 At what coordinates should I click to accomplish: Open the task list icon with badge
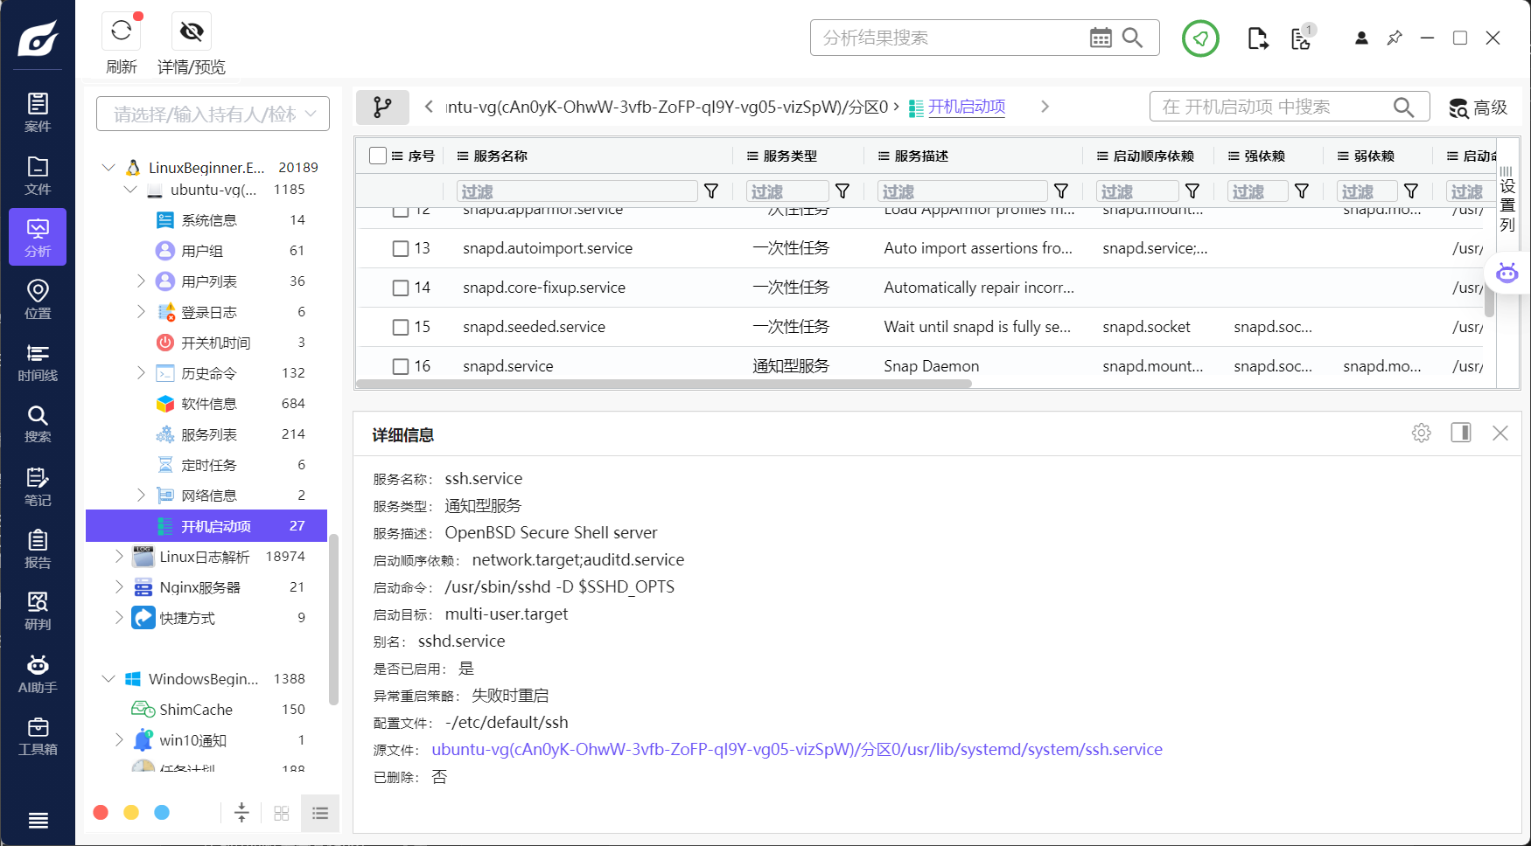(x=1302, y=38)
